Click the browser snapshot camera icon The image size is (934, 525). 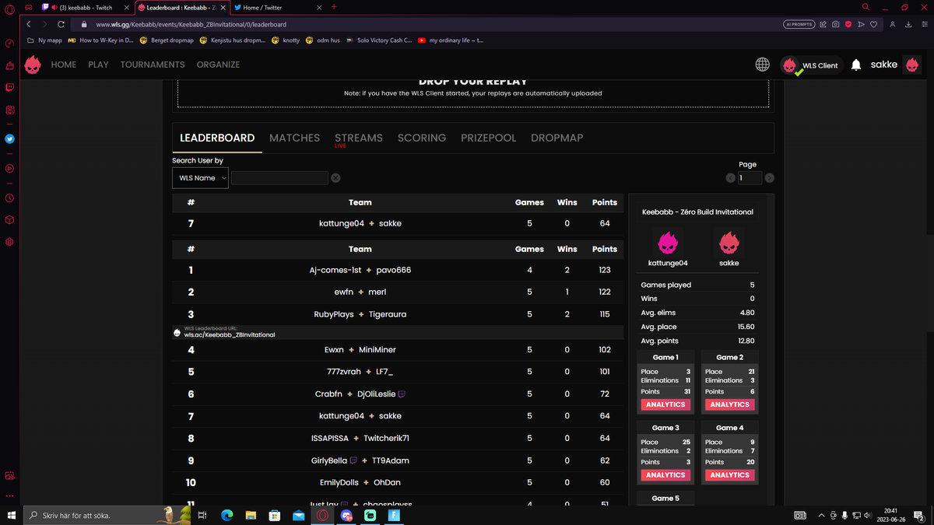835,24
